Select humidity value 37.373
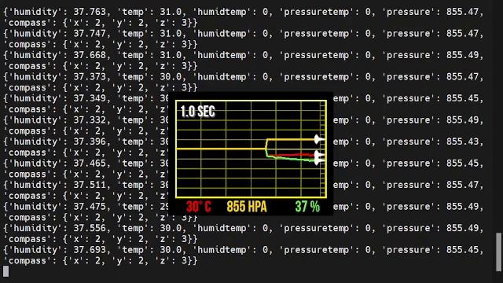Screen dimensions: 503x283 (90, 77)
